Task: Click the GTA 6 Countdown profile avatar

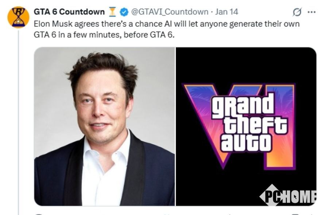Action: coord(18,17)
